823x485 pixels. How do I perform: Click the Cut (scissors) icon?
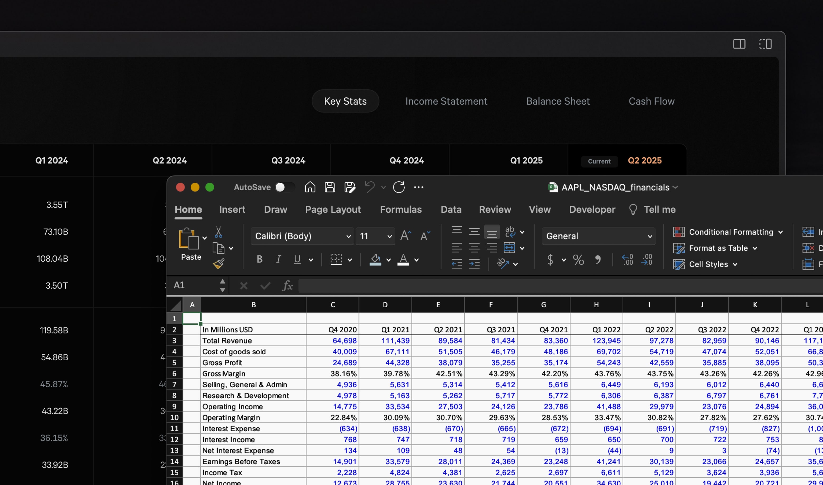click(x=218, y=232)
